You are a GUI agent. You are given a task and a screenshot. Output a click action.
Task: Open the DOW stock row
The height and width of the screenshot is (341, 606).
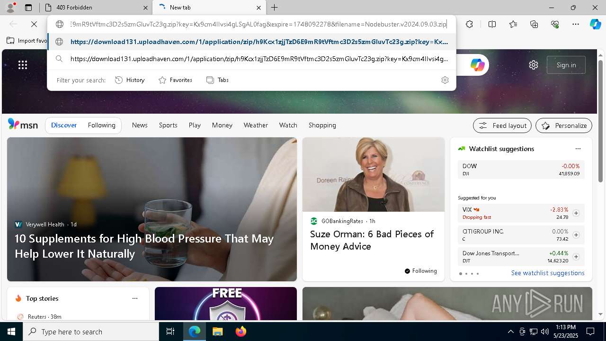click(x=521, y=170)
